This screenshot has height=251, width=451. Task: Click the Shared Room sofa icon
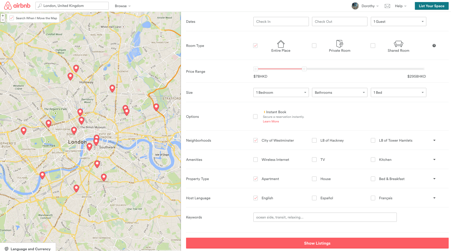coord(398,44)
